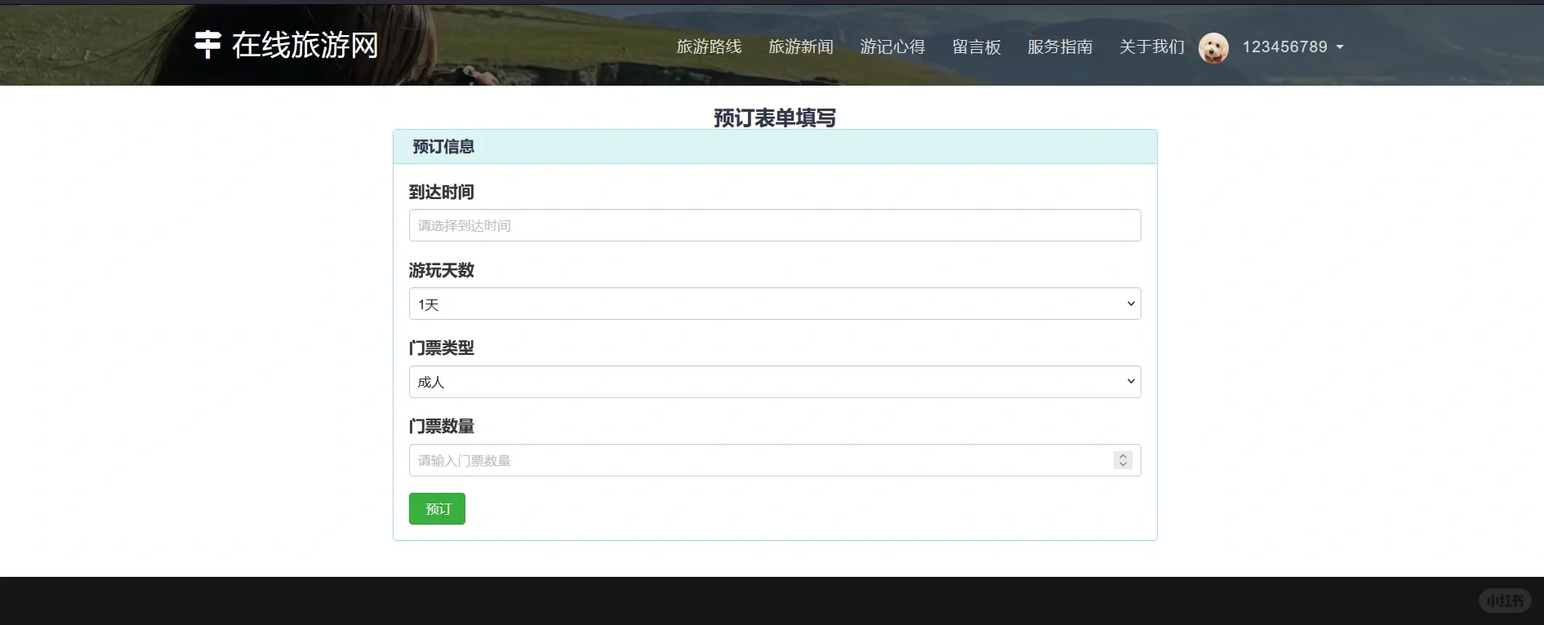Click the 门票数量 field label

[x=442, y=426]
